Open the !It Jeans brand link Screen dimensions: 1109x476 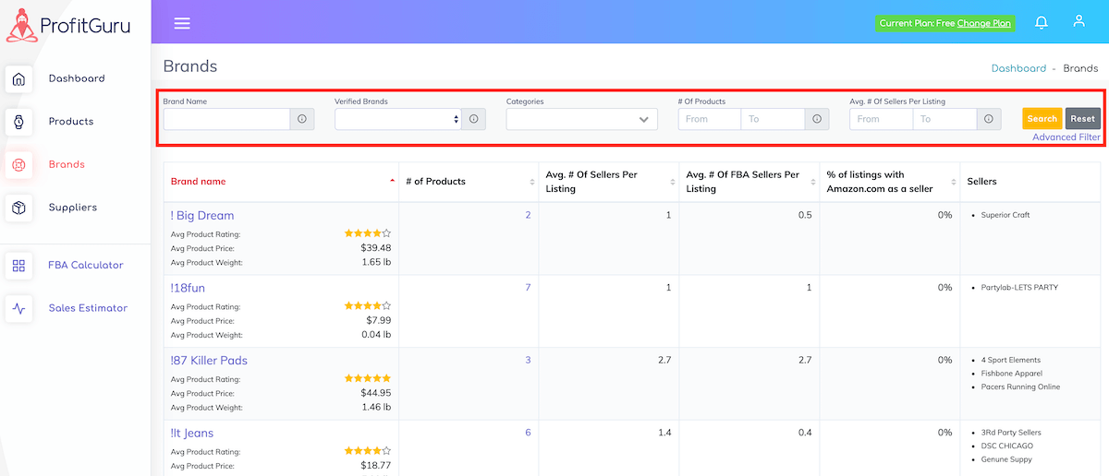point(192,433)
